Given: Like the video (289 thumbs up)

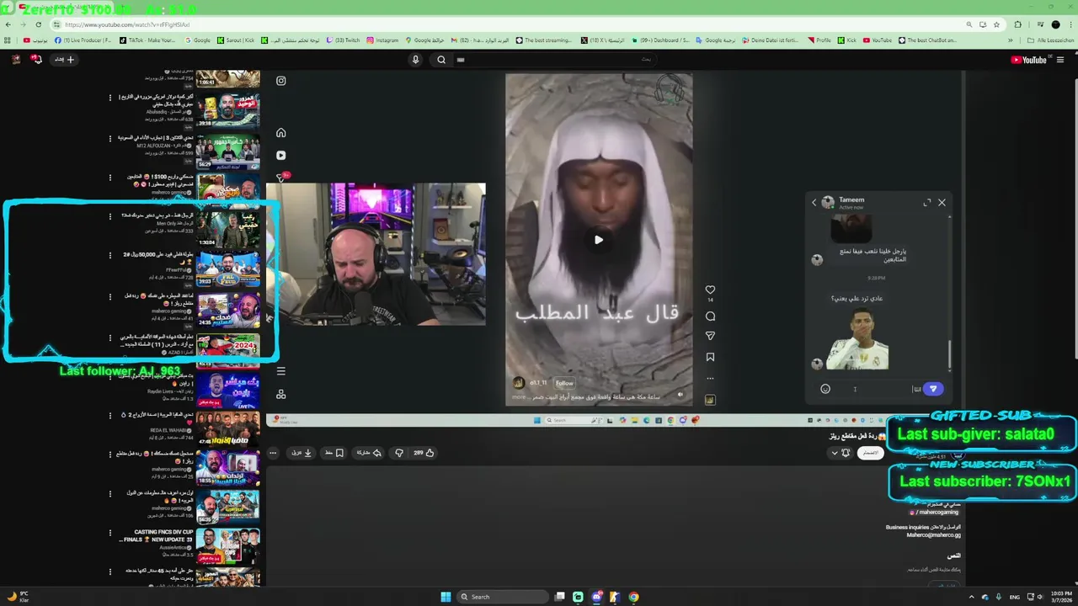Looking at the screenshot, I should pyautogui.click(x=424, y=453).
